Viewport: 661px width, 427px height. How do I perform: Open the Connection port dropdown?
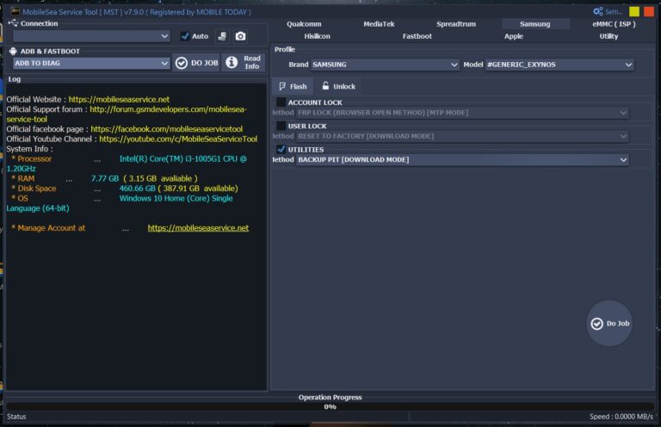91,36
